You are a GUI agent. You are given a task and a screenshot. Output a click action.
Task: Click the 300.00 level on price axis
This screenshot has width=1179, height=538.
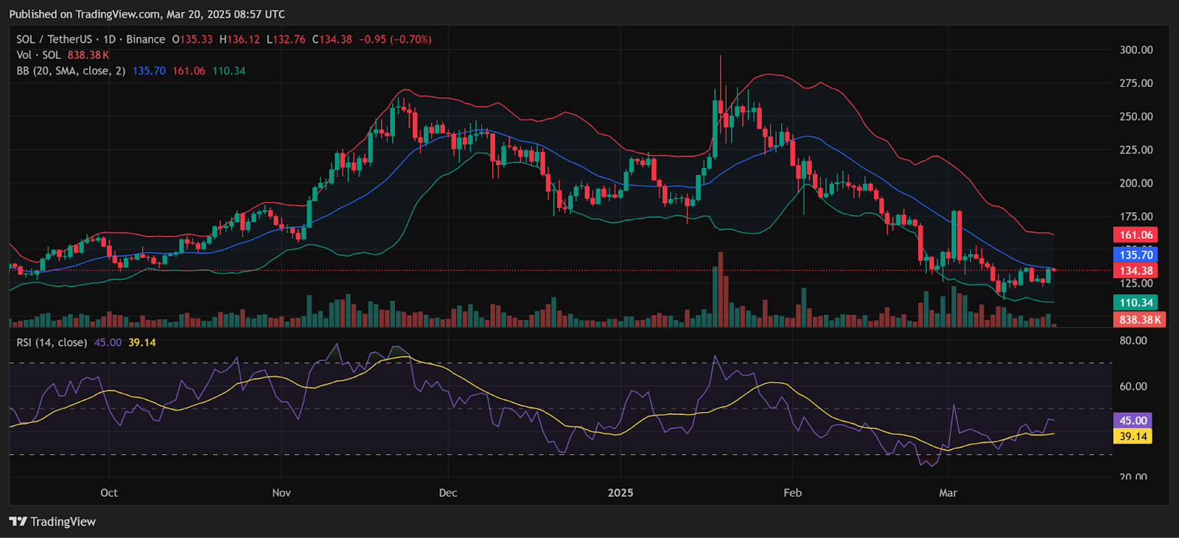1136,50
